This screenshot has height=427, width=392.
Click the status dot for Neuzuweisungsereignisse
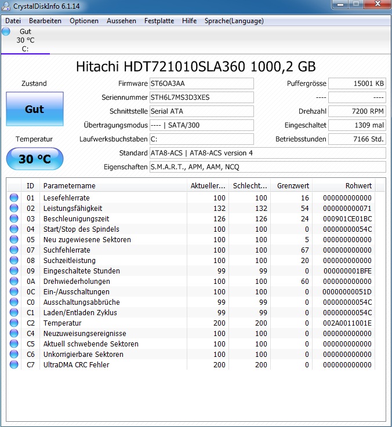pos(14,333)
